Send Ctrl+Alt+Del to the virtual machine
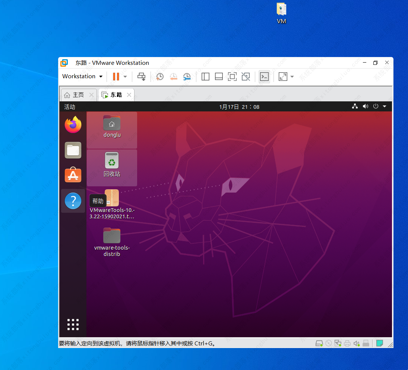408x370 pixels. (142, 77)
